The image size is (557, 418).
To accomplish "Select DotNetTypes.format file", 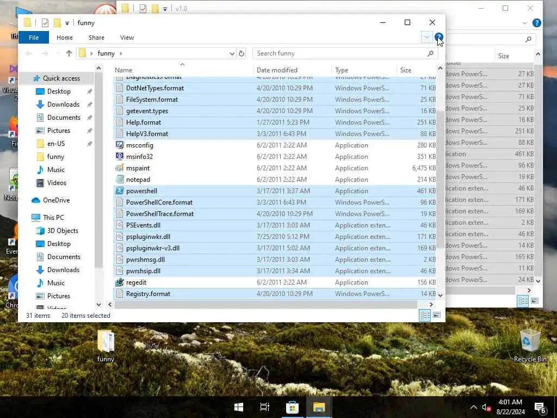I will tap(275, 88).
